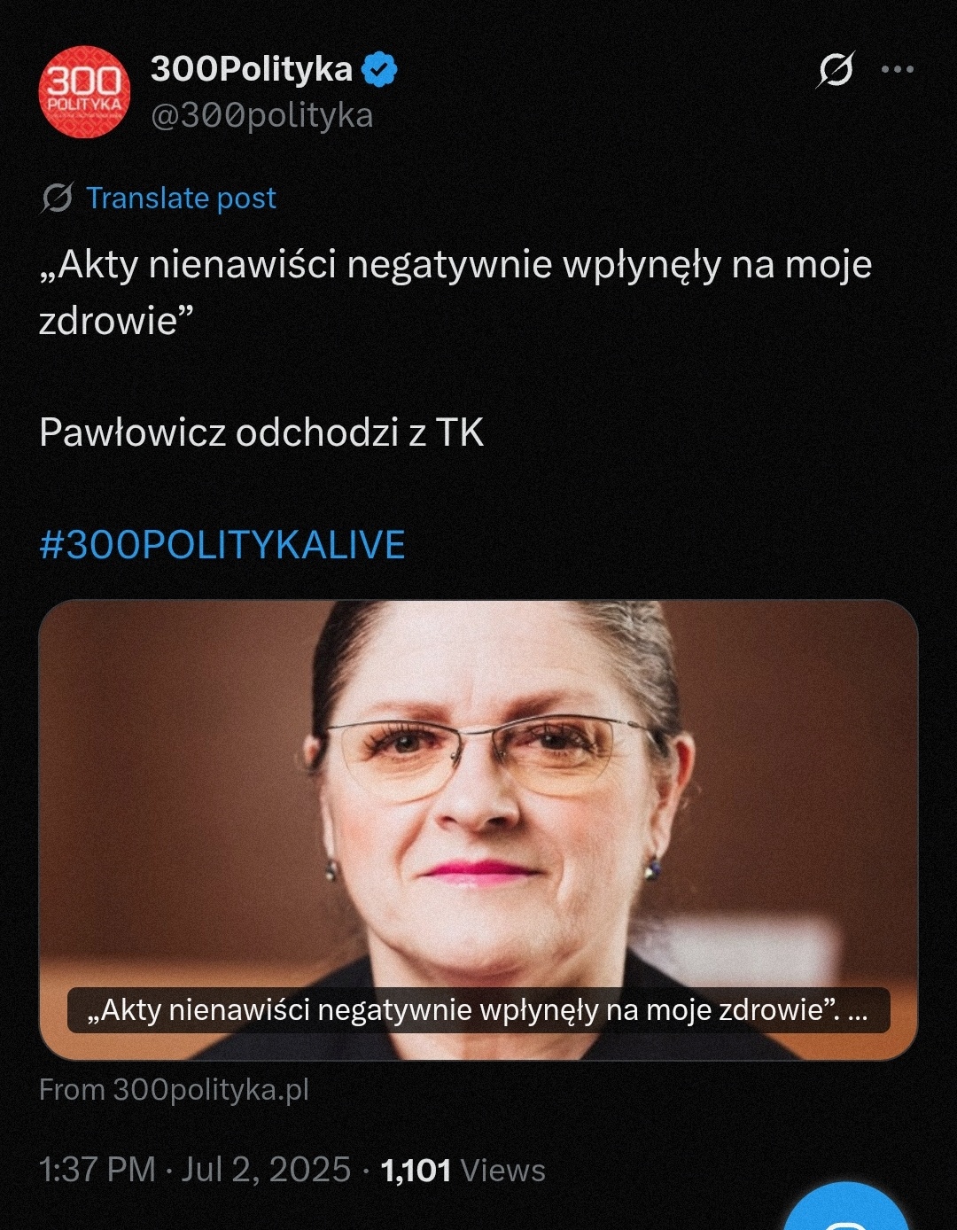Open the #300POLITYKALIVE hashtag
Viewport: 957px width, 1230px height.
tap(222, 544)
